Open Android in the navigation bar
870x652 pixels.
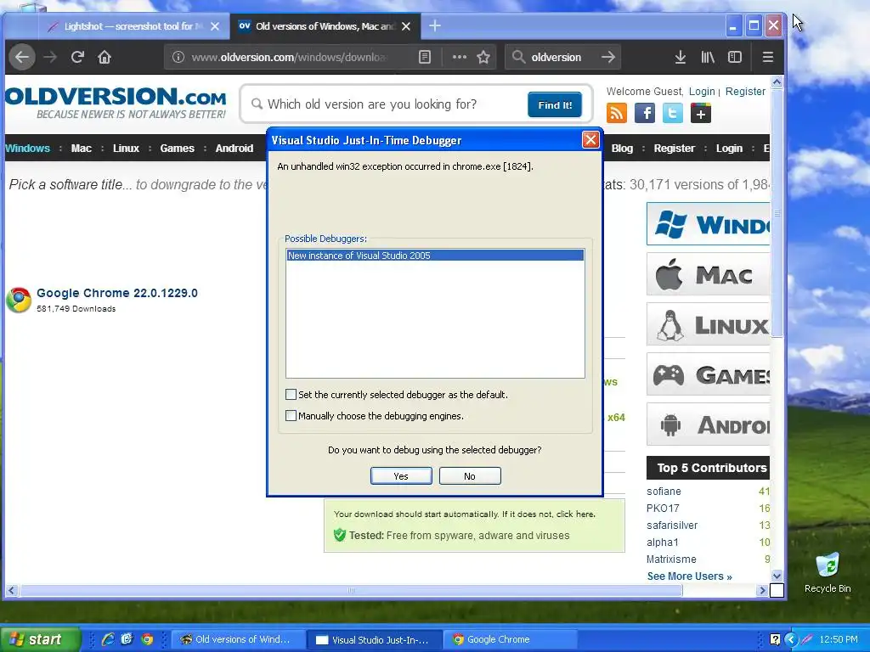tap(234, 148)
